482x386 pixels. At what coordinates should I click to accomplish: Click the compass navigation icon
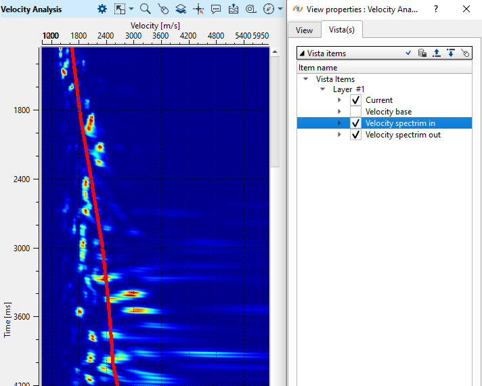(269, 9)
